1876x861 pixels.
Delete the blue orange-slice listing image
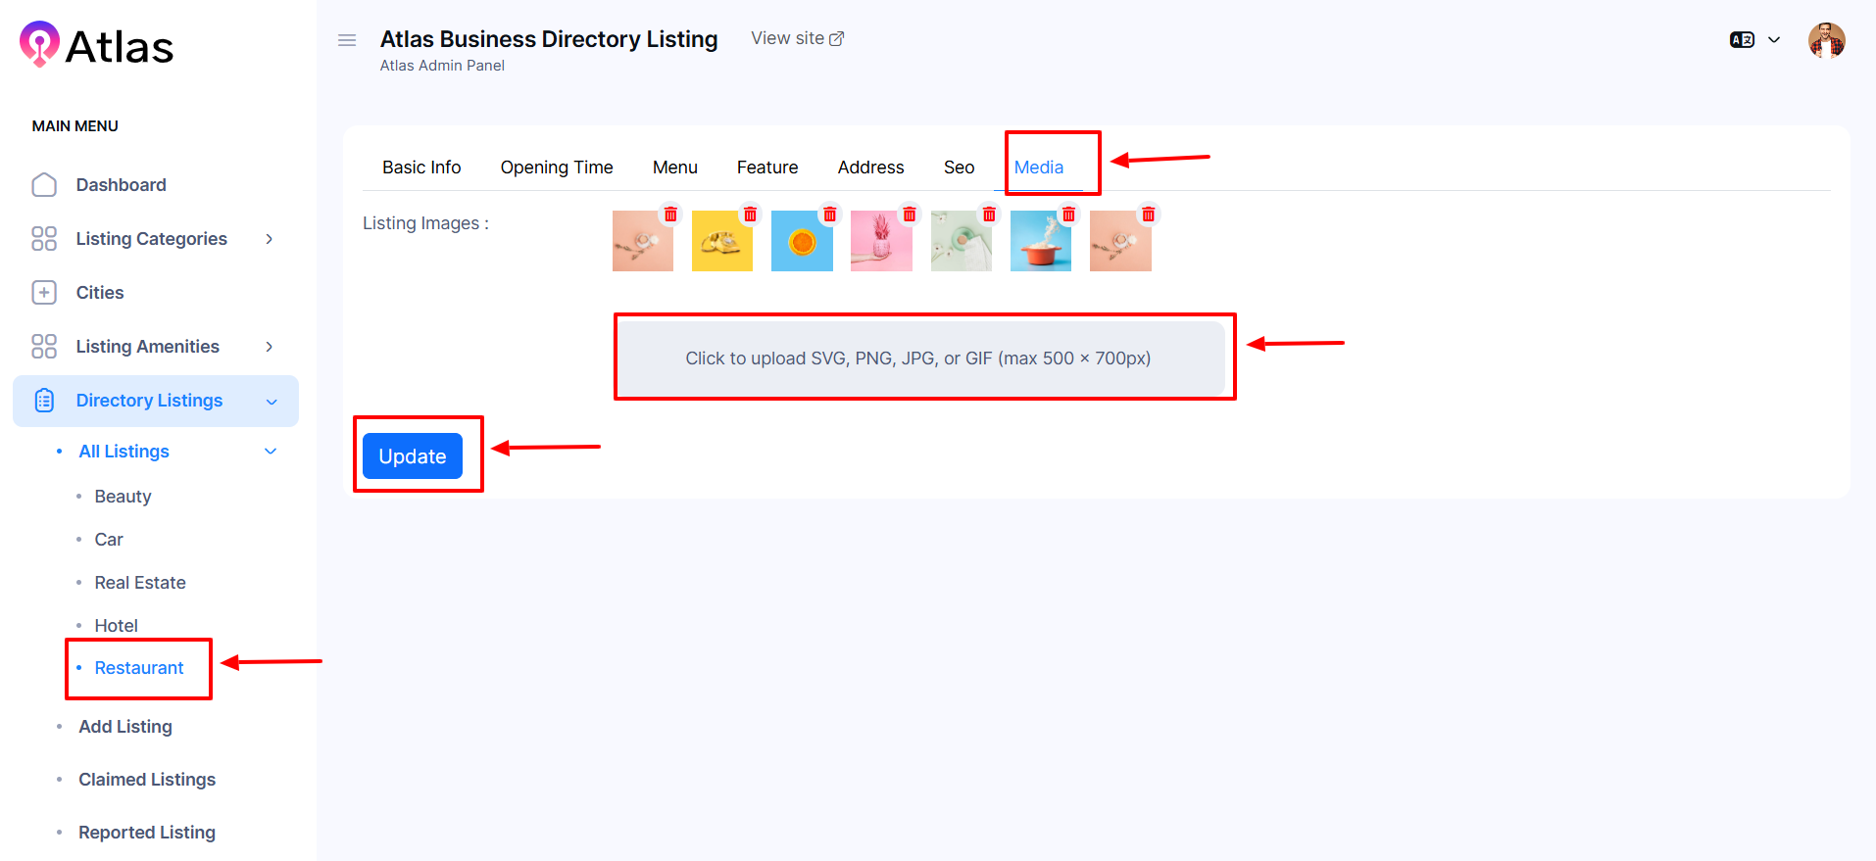(829, 215)
